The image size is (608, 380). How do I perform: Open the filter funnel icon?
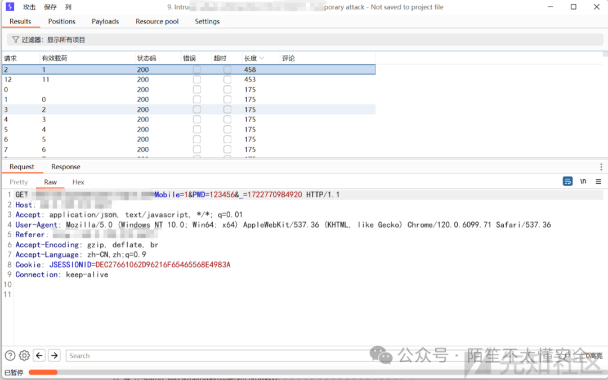tap(16, 39)
